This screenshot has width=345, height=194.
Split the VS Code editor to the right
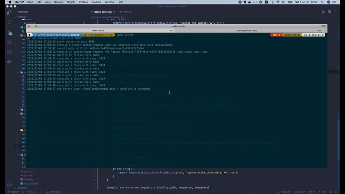[x=329, y=12]
